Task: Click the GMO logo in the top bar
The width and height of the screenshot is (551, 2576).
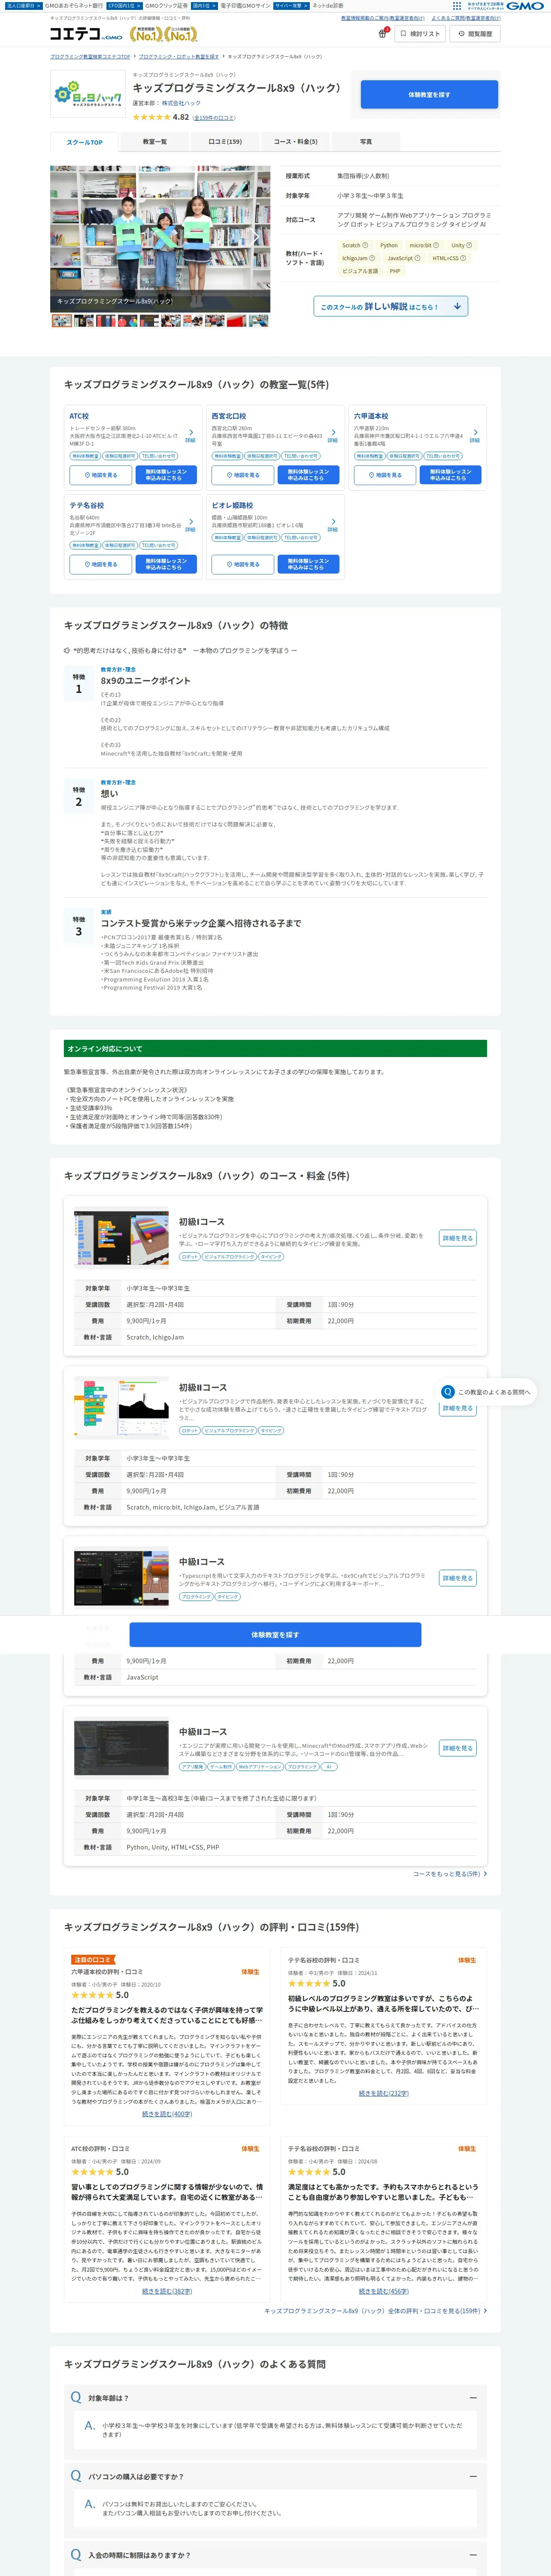Action: [525, 6]
